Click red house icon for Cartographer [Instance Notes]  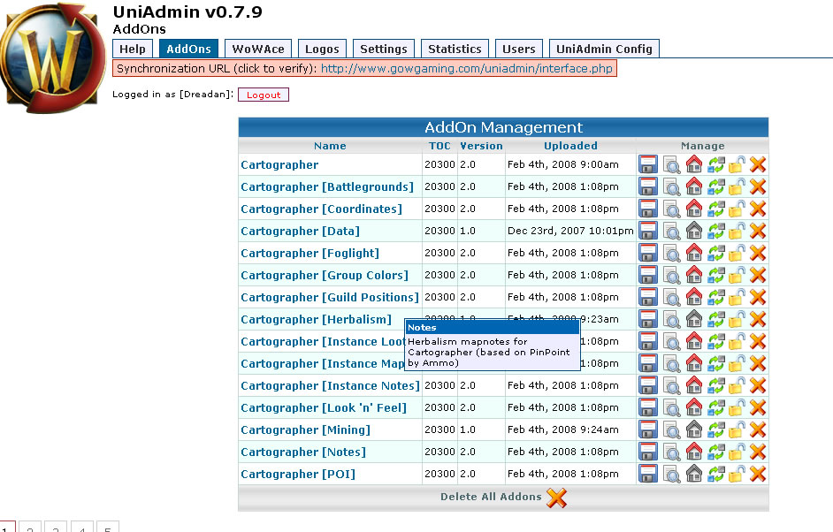(694, 385)
